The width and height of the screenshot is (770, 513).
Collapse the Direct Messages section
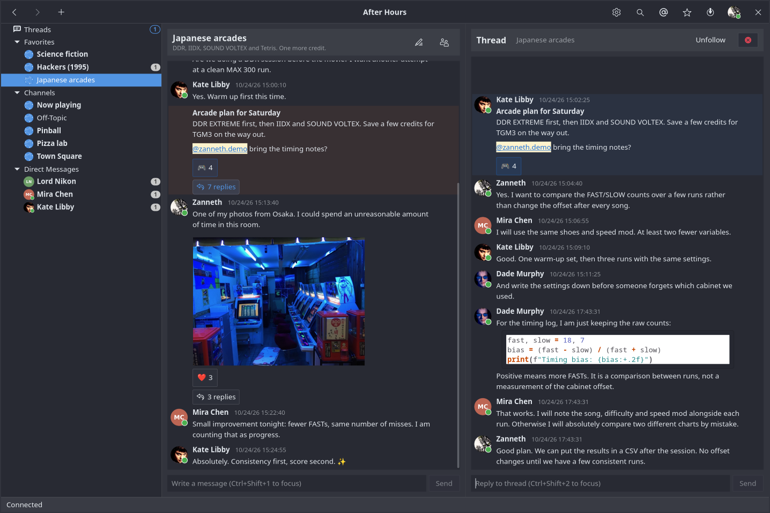[x=17, y=169]
